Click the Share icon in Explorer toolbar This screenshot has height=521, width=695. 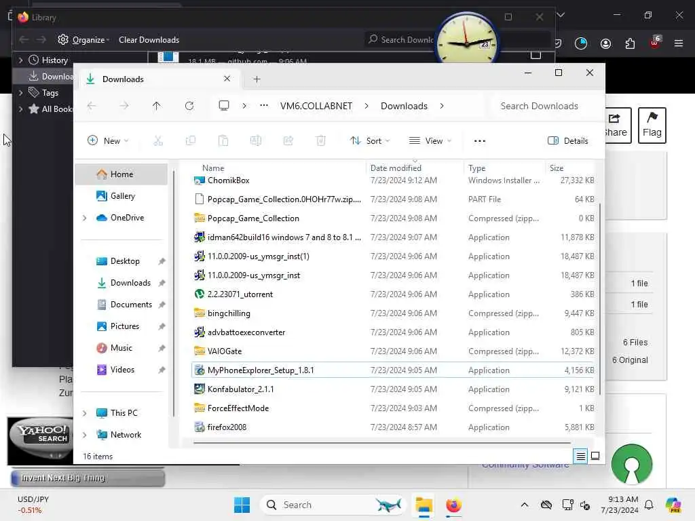(288, 141)
